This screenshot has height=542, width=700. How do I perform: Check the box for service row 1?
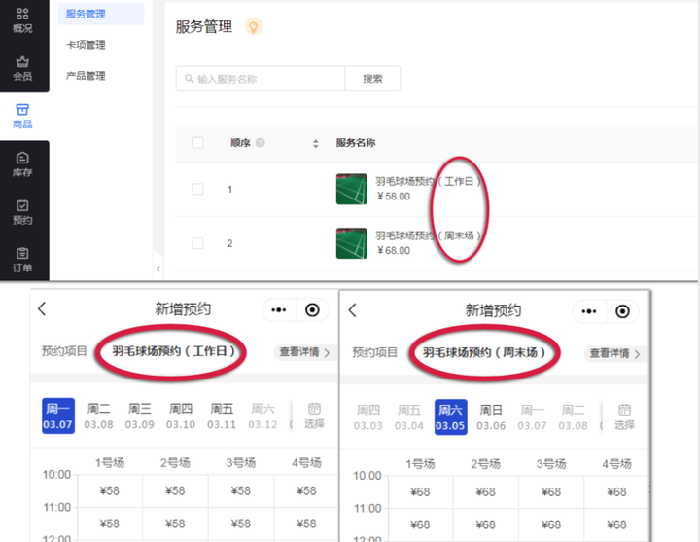point(198,189)
